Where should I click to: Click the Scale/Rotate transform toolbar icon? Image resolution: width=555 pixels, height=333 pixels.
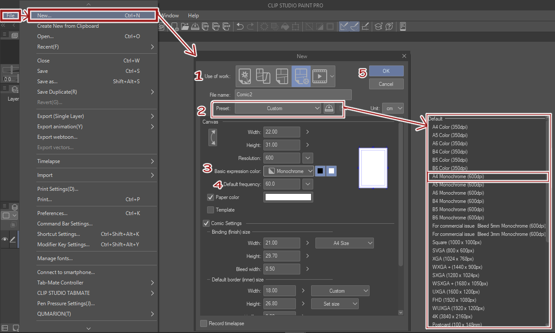click(295, 26)
